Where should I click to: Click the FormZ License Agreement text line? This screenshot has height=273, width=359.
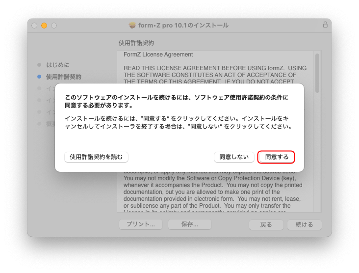[158, 55]
